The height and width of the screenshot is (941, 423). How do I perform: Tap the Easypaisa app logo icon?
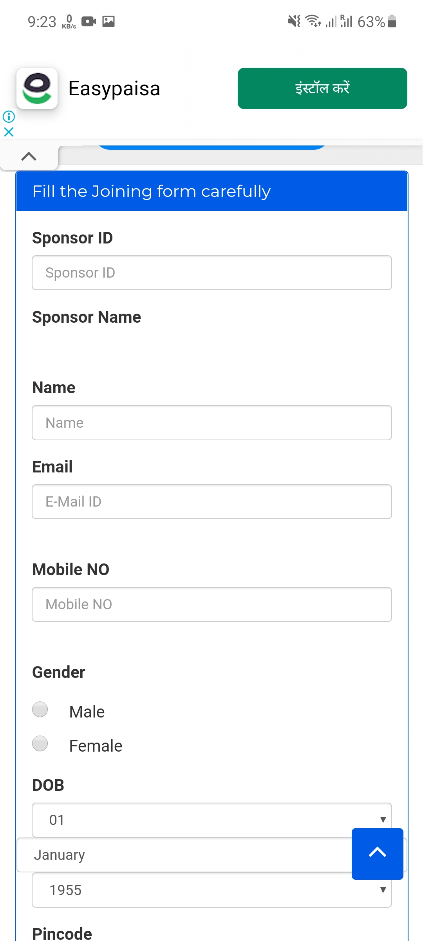[37, 88]
